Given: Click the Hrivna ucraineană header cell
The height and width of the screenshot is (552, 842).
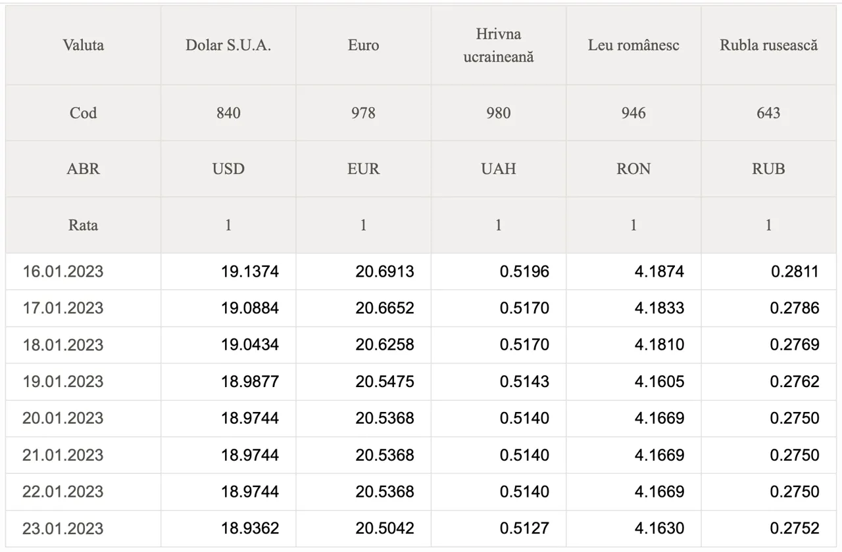Looking at the screenshot, I should coord(498,45).
